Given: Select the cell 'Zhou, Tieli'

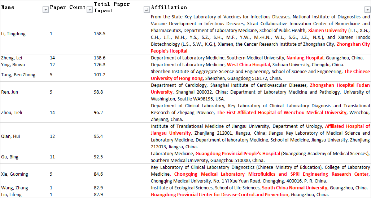Looking at the screenshot, I should [25, 113].
